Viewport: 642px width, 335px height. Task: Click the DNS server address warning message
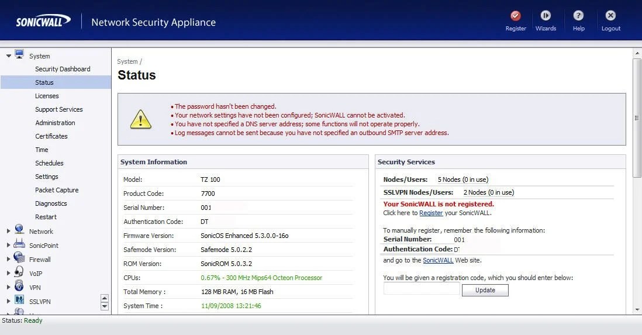297,124
